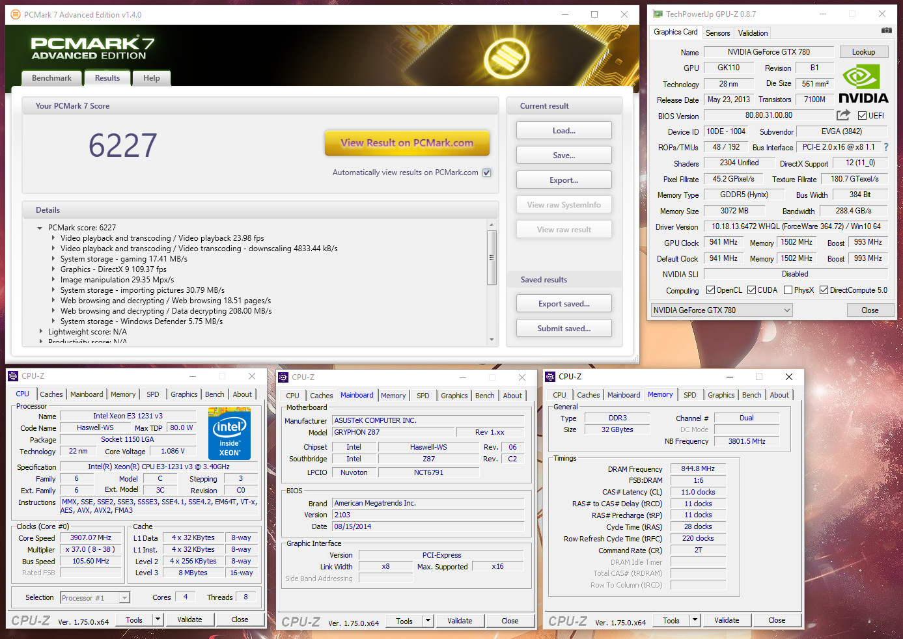Click the Close button in GPU-Z

pos(870,310)
